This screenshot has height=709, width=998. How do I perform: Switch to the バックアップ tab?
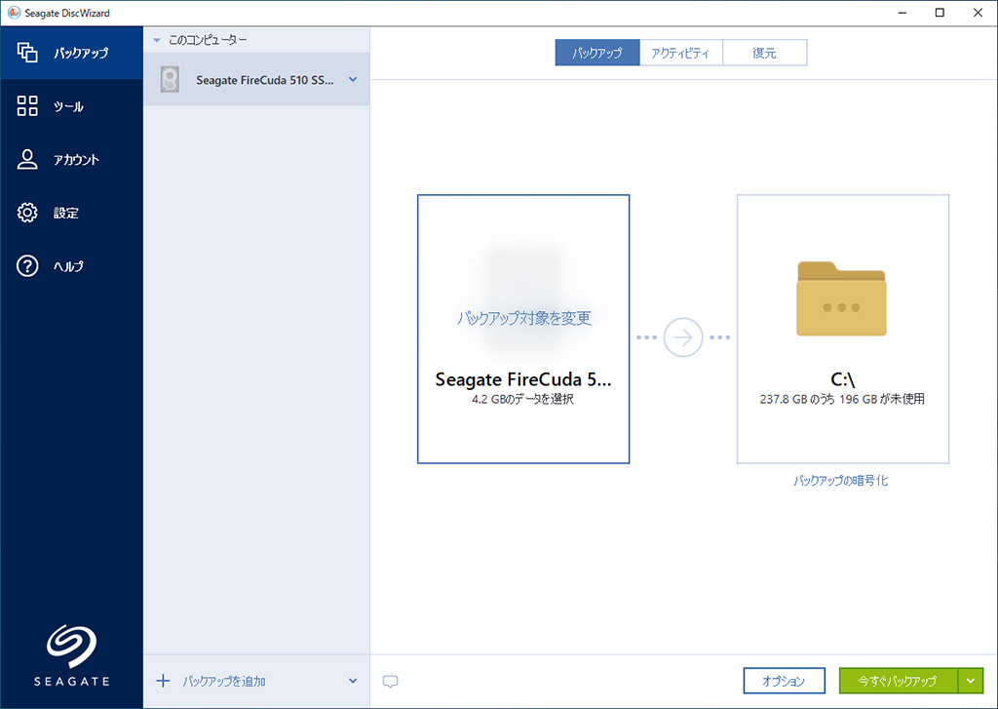coord(597,53)
